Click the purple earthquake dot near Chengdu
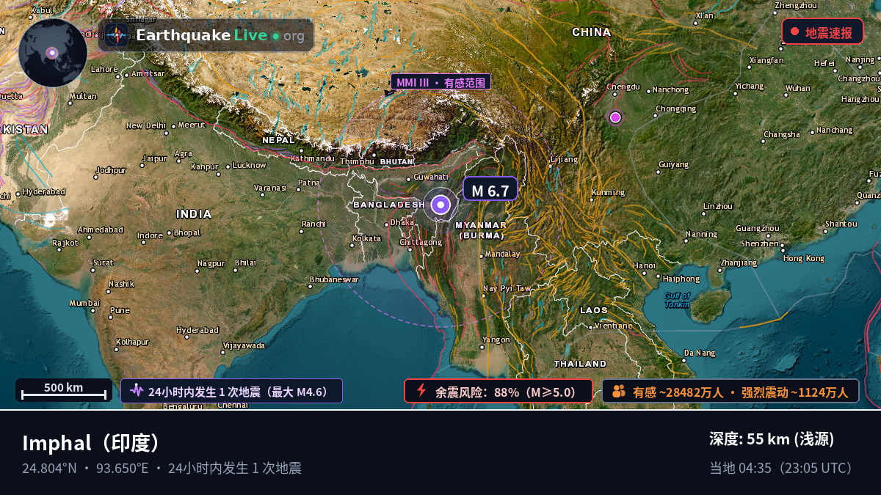 [x=615, y=117]
